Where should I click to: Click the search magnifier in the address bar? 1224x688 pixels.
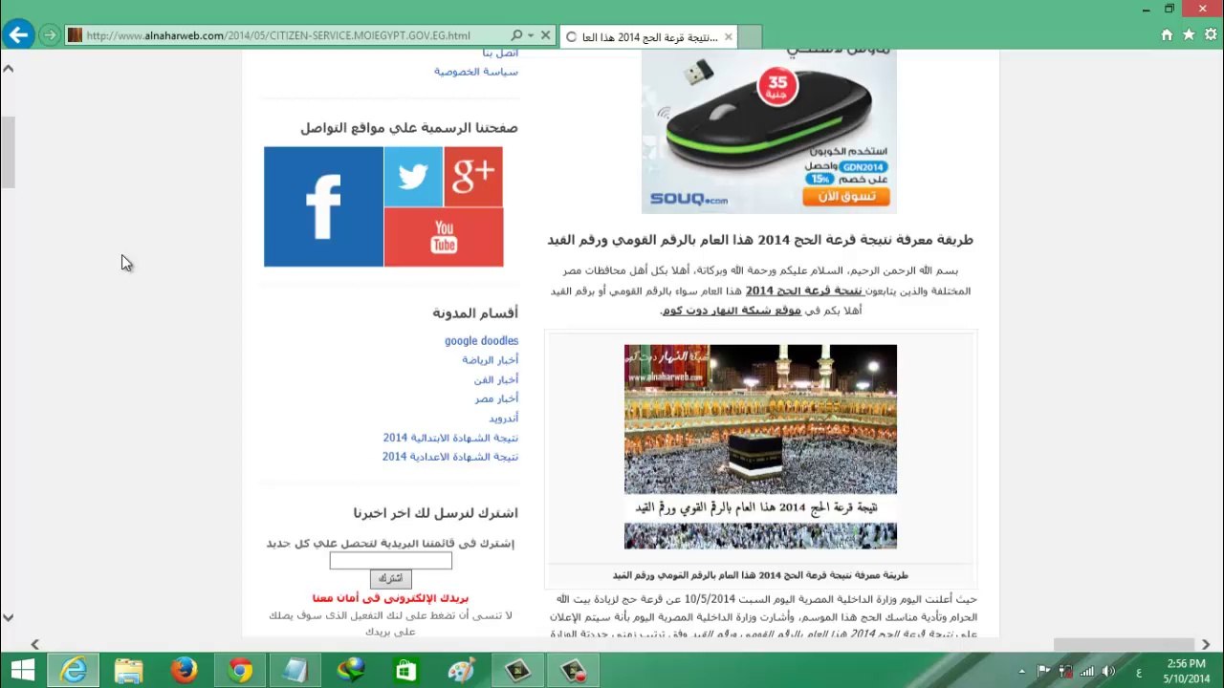coord(516,35)
